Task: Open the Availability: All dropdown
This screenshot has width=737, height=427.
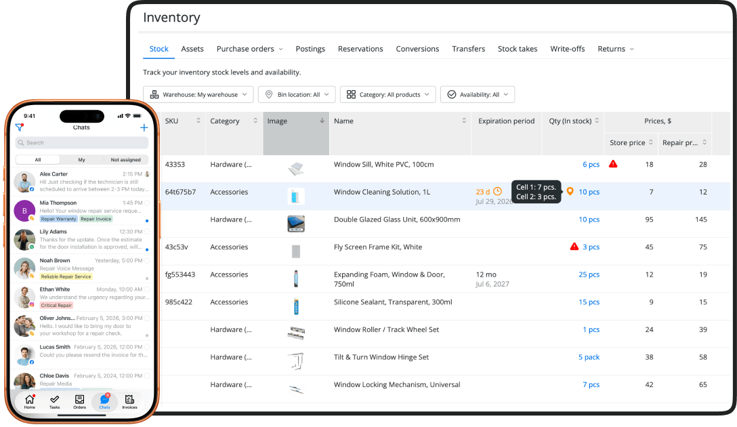Action: (x=478, y=94)
